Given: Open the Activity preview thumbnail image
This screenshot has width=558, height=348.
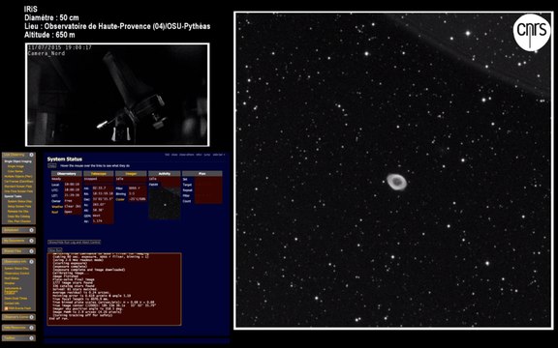Looking at the screenshot, I should pyautogui.click(x=165, y=203).
